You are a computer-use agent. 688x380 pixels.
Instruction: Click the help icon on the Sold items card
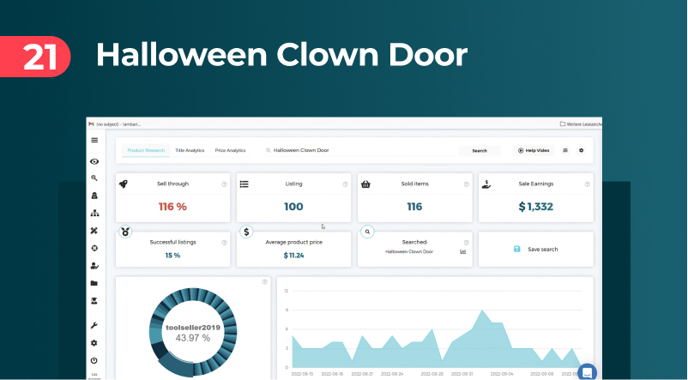point(467,184)
